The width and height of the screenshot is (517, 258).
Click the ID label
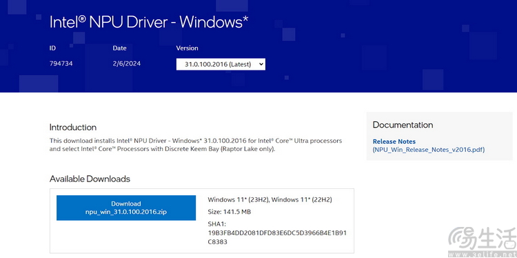coord(52,48)
